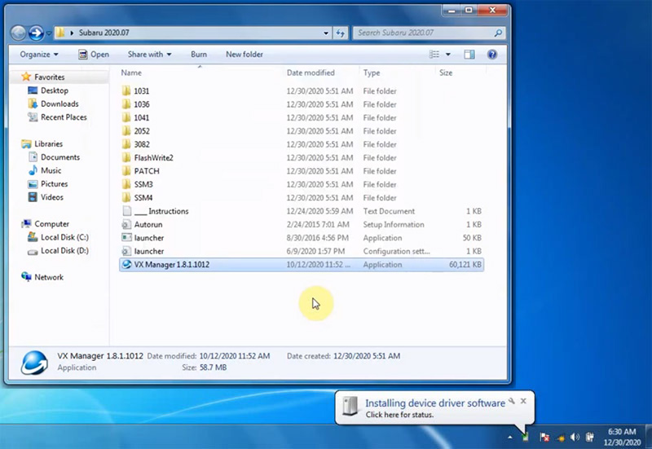Click the Show desktop strip

pos(649,437)
